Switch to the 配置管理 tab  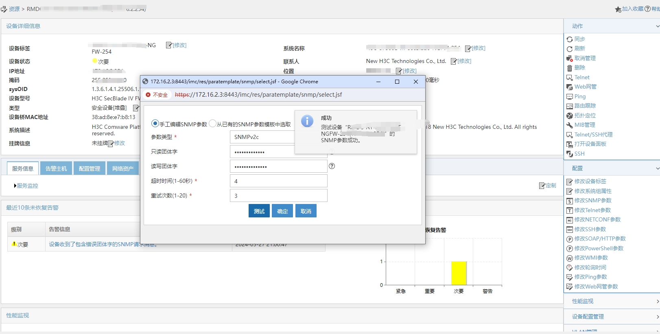[x=90, y=168]
